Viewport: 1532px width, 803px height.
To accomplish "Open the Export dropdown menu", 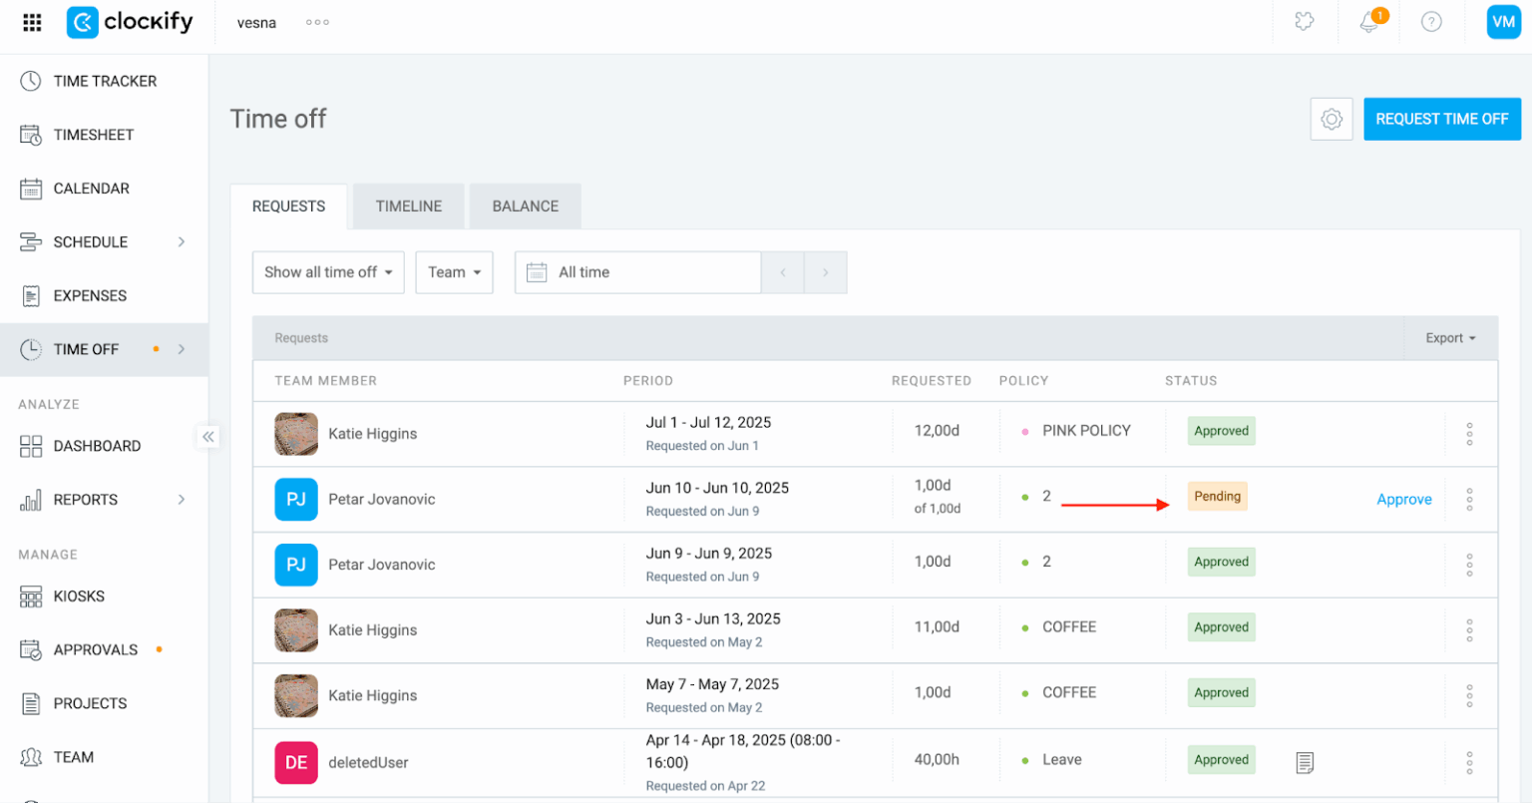I will point(1450,338).
